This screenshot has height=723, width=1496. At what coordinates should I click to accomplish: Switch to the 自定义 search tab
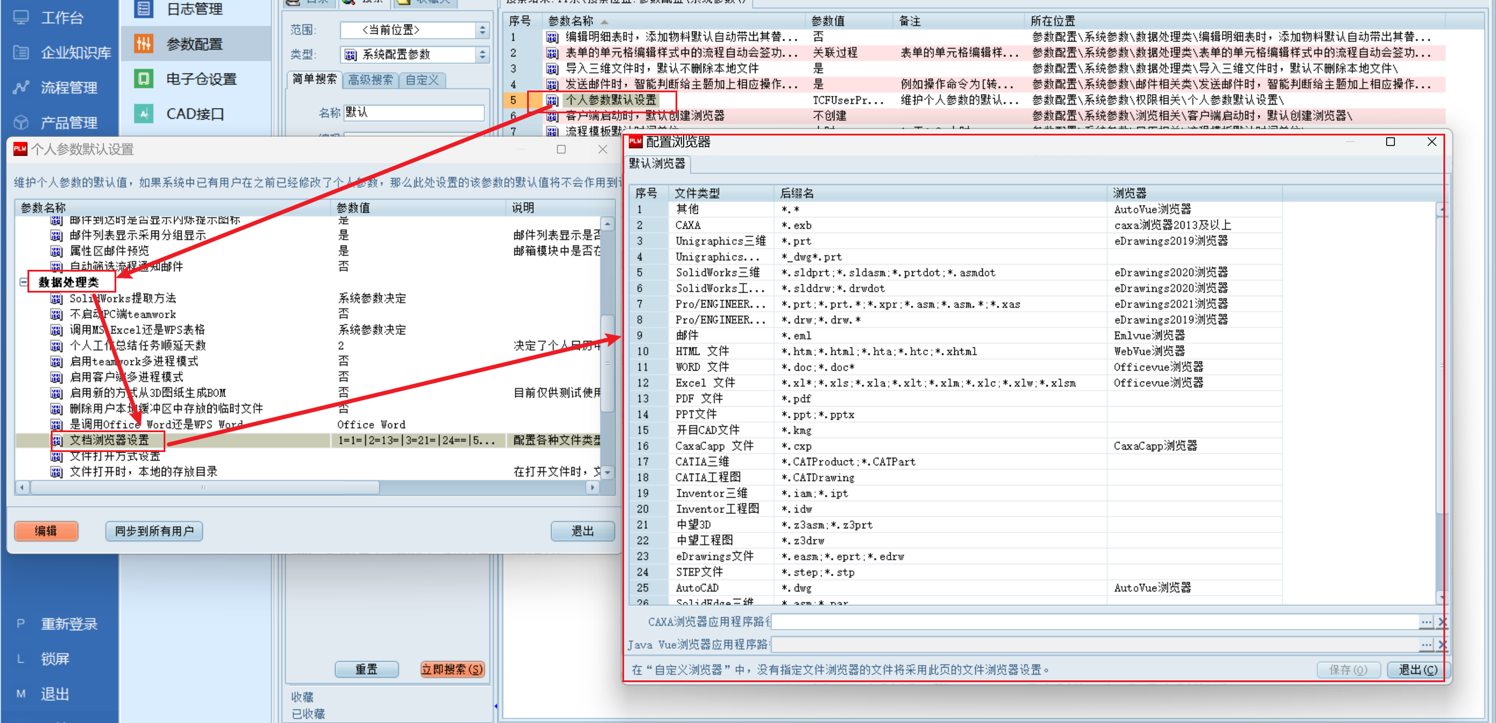coord(422,80)
